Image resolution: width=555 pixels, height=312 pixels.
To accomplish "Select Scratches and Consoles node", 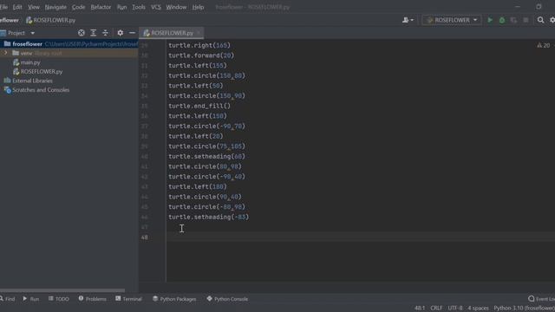I will tap(41, 90).
